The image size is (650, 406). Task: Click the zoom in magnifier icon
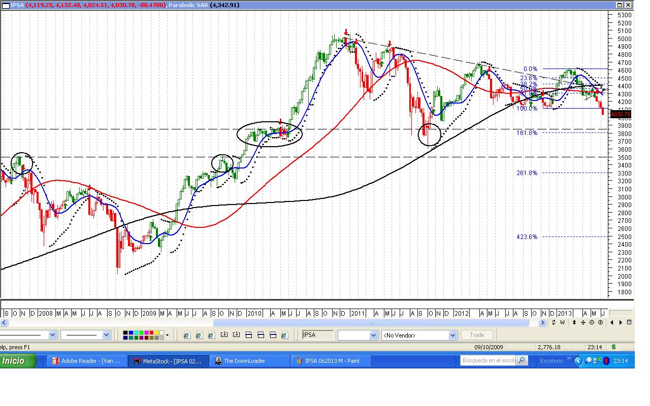[x=601, y=322]
